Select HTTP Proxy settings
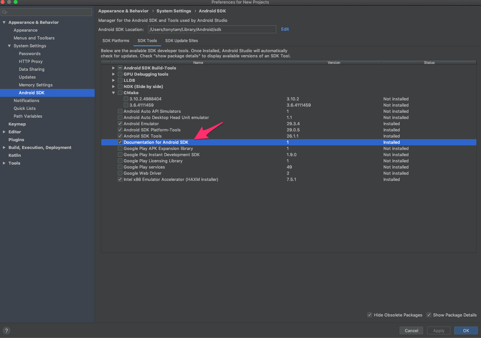481x338 pixels. pos(31,61)
